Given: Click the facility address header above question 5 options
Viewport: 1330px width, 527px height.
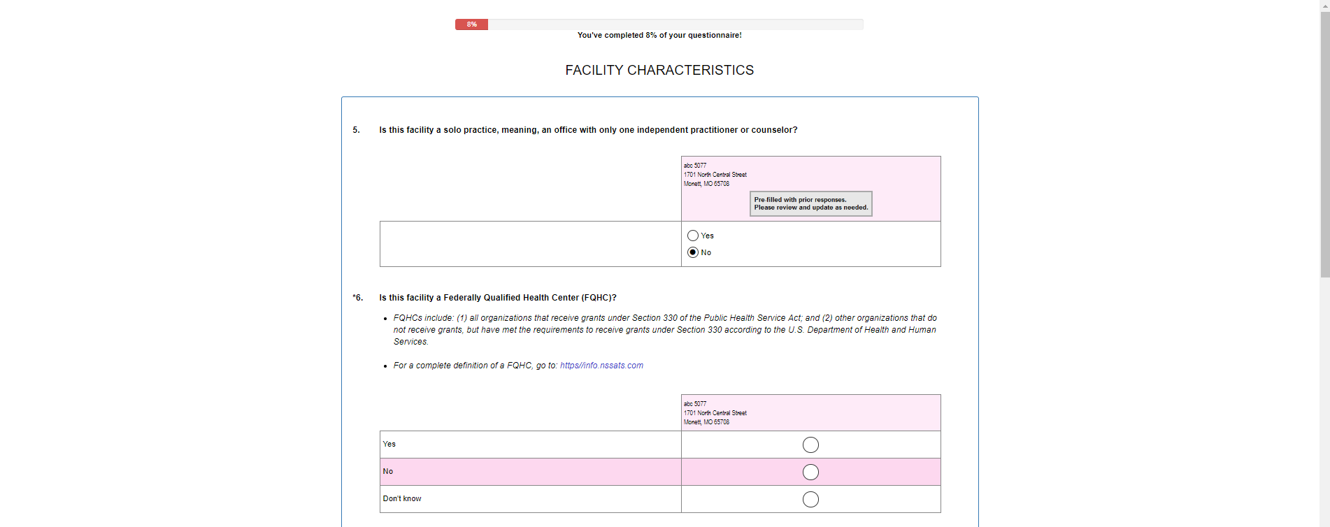Looking at the screenshot, I should (x=715, y=175).
